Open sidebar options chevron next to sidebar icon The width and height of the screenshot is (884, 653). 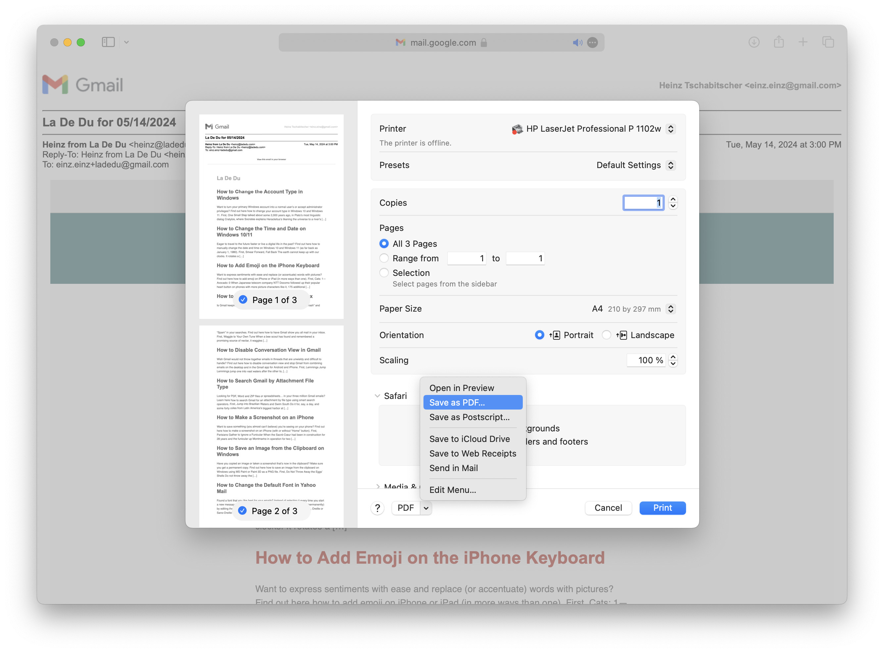click(126, 42)
